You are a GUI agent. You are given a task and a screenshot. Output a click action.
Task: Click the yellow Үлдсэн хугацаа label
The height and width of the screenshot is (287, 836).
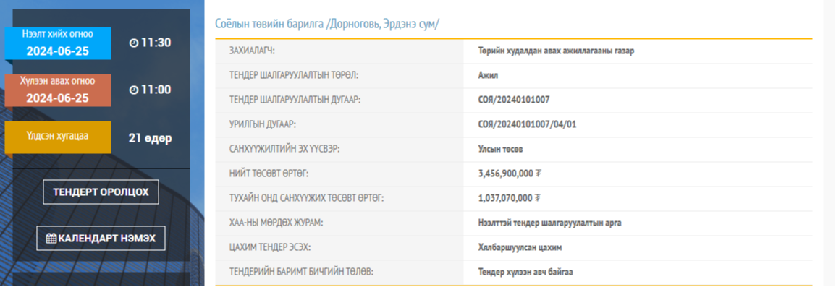click(x=58, y=137)
